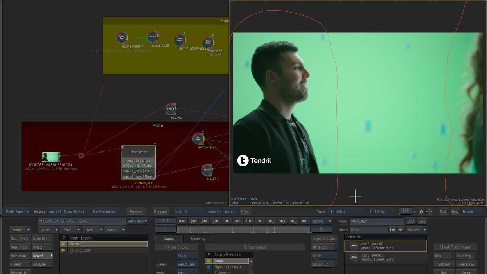Screen dimensions: 487x274
Task: Switch to the Outputs tab
Action: (169, 238)
